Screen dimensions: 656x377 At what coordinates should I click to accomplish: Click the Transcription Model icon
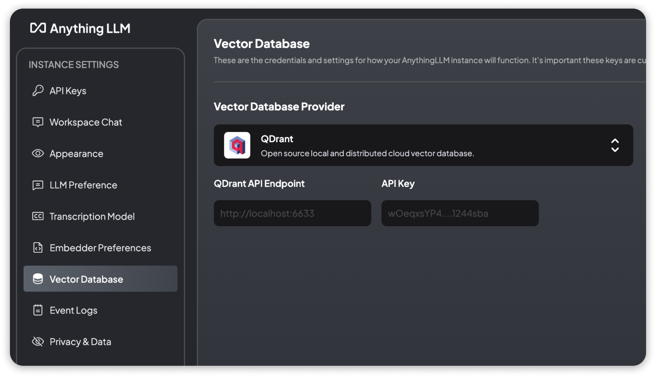(37, 216)
